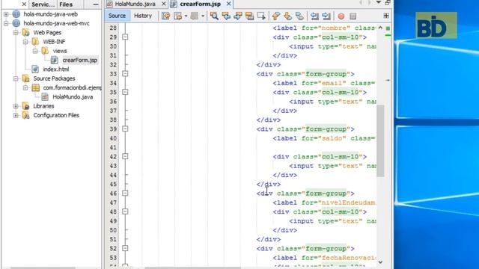The image size is (479, 269).
Task: Find previous occurrence toolbar icon
Action: (x=226, y=16)
